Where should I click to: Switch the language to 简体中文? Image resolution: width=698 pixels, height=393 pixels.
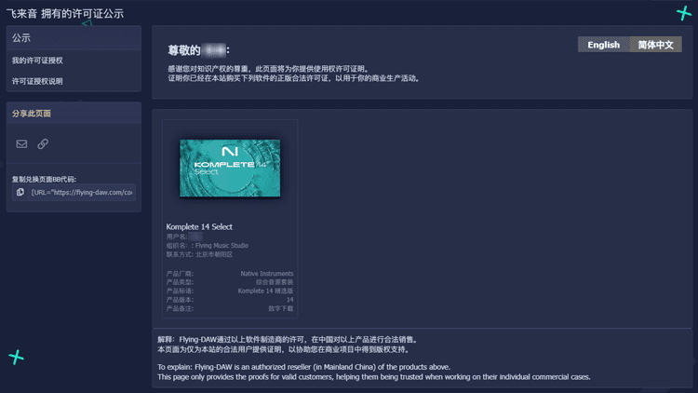[655, 45]
